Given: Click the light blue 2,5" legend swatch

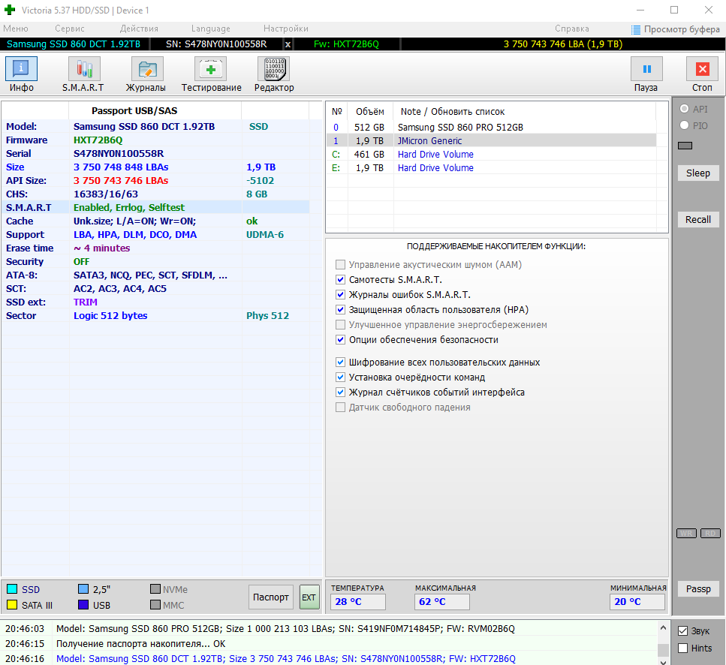Looking at the screenshot, I should click(83, 589).
